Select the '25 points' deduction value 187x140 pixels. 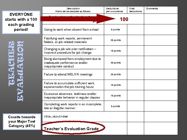tap(115, 74)
